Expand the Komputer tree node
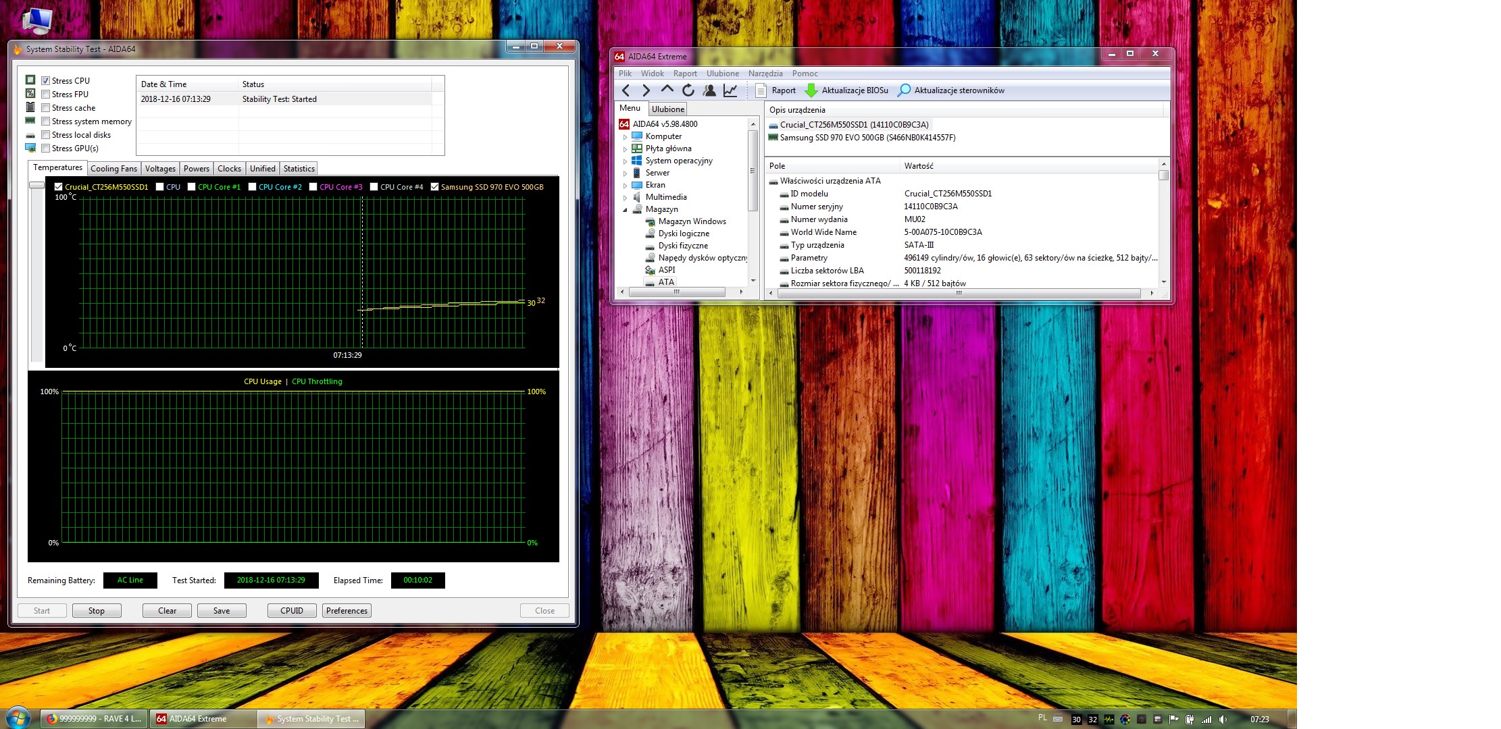The height and width of the screenshot is (729, 1501). (625, 137)
